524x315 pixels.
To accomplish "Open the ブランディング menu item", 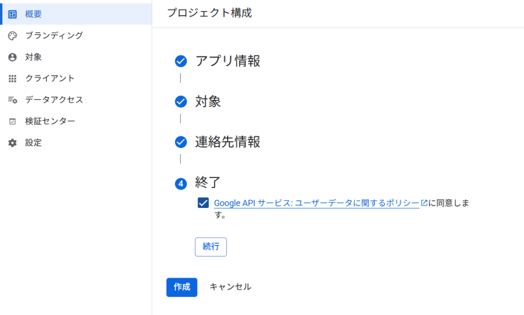I will [54, 35].
